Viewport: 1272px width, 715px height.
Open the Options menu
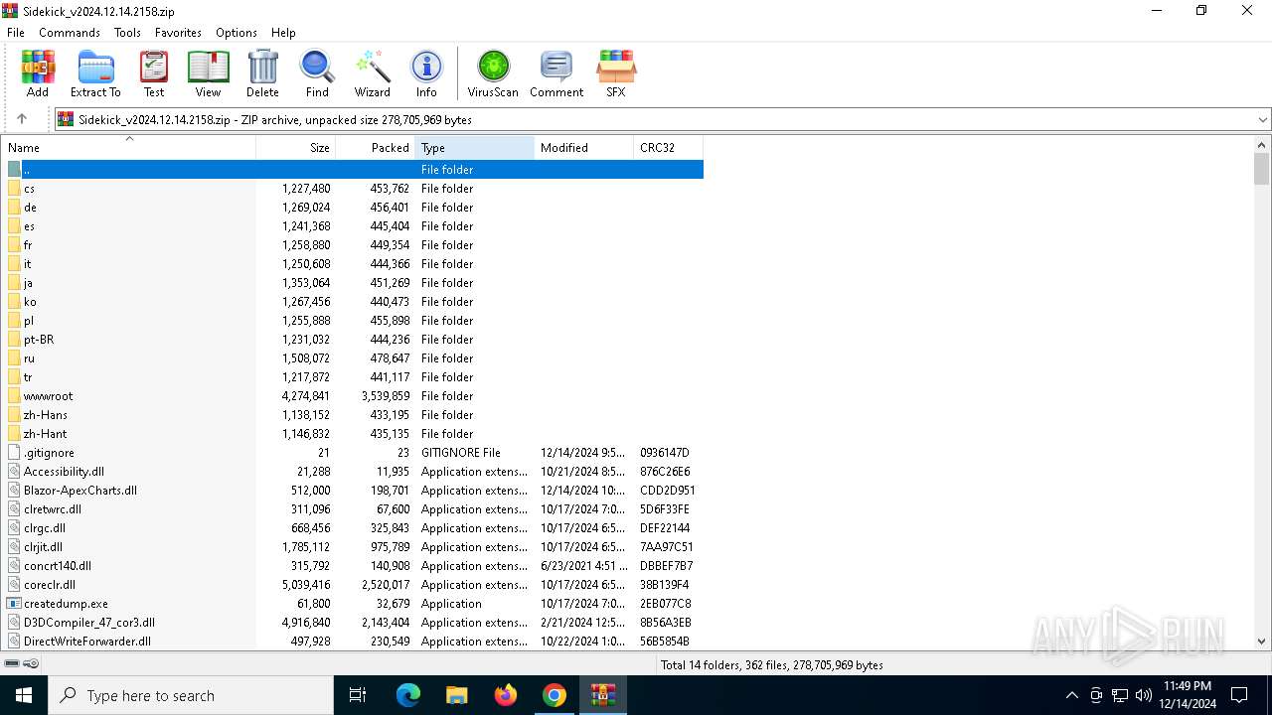237,33
